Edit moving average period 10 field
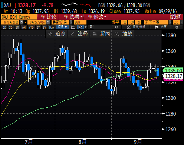Screen dimensions: 184x145 pyautogui.click(x=124, y=22)
